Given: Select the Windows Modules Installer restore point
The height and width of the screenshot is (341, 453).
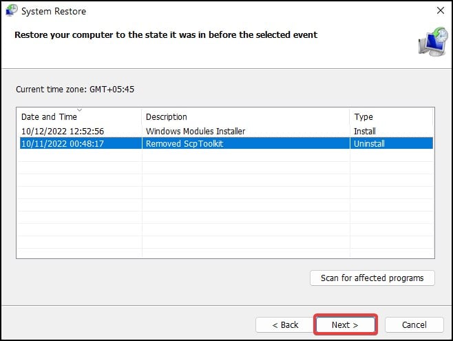Looking at the screenshot, I should [196, 131].
